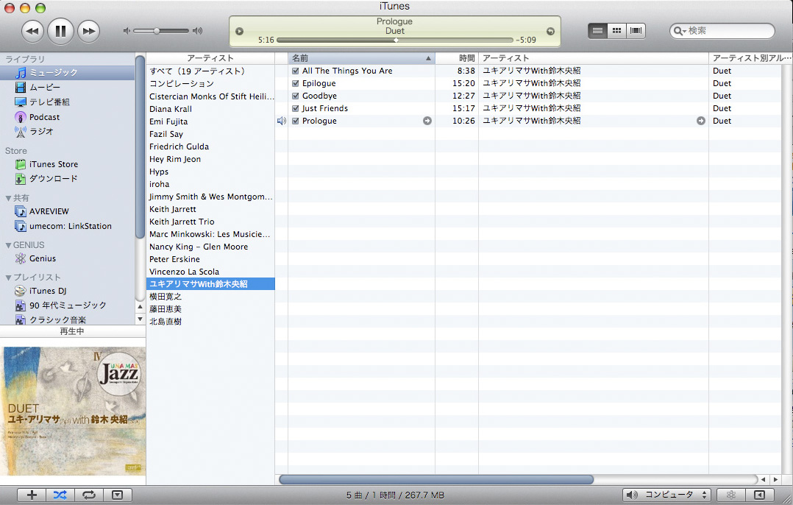Collapse the GENIUS section

8,245
